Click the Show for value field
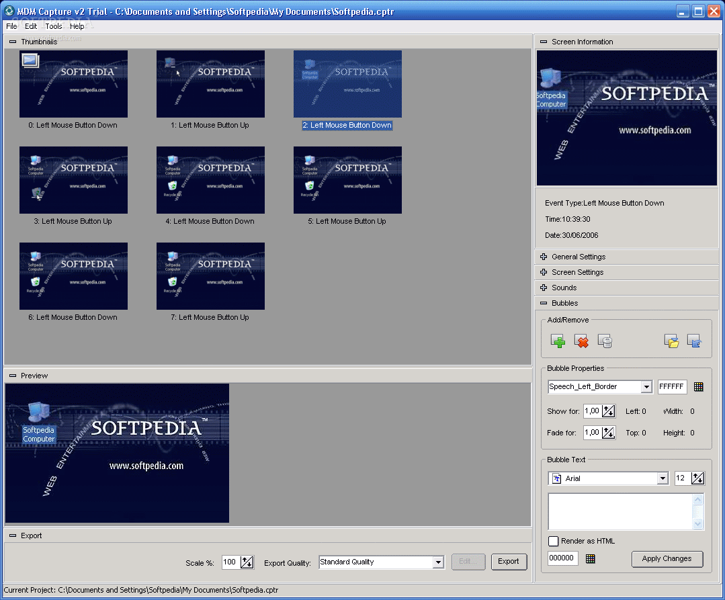The image size is (725, 600). (593, 411)
